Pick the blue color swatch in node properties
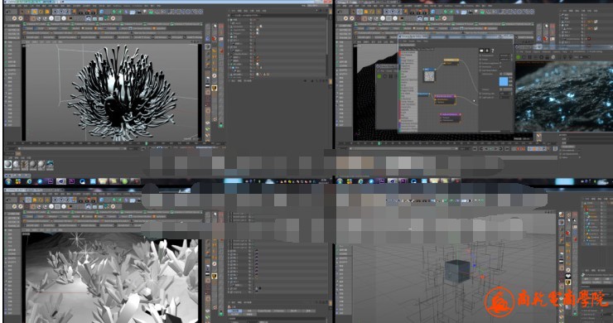The image size is (613, 323). pos(504,81)
